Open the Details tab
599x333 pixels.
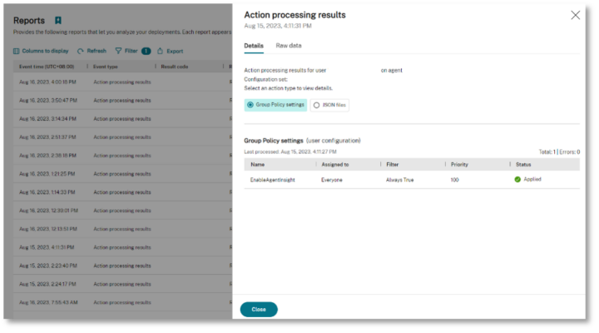254,45
